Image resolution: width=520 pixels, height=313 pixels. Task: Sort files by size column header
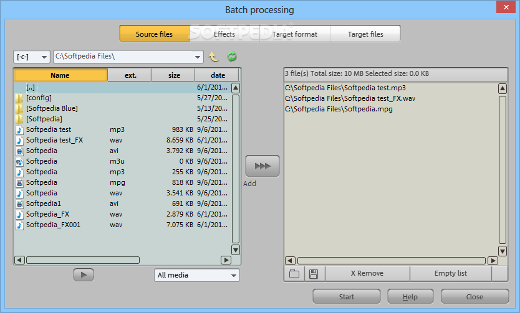tap(173, 75)
